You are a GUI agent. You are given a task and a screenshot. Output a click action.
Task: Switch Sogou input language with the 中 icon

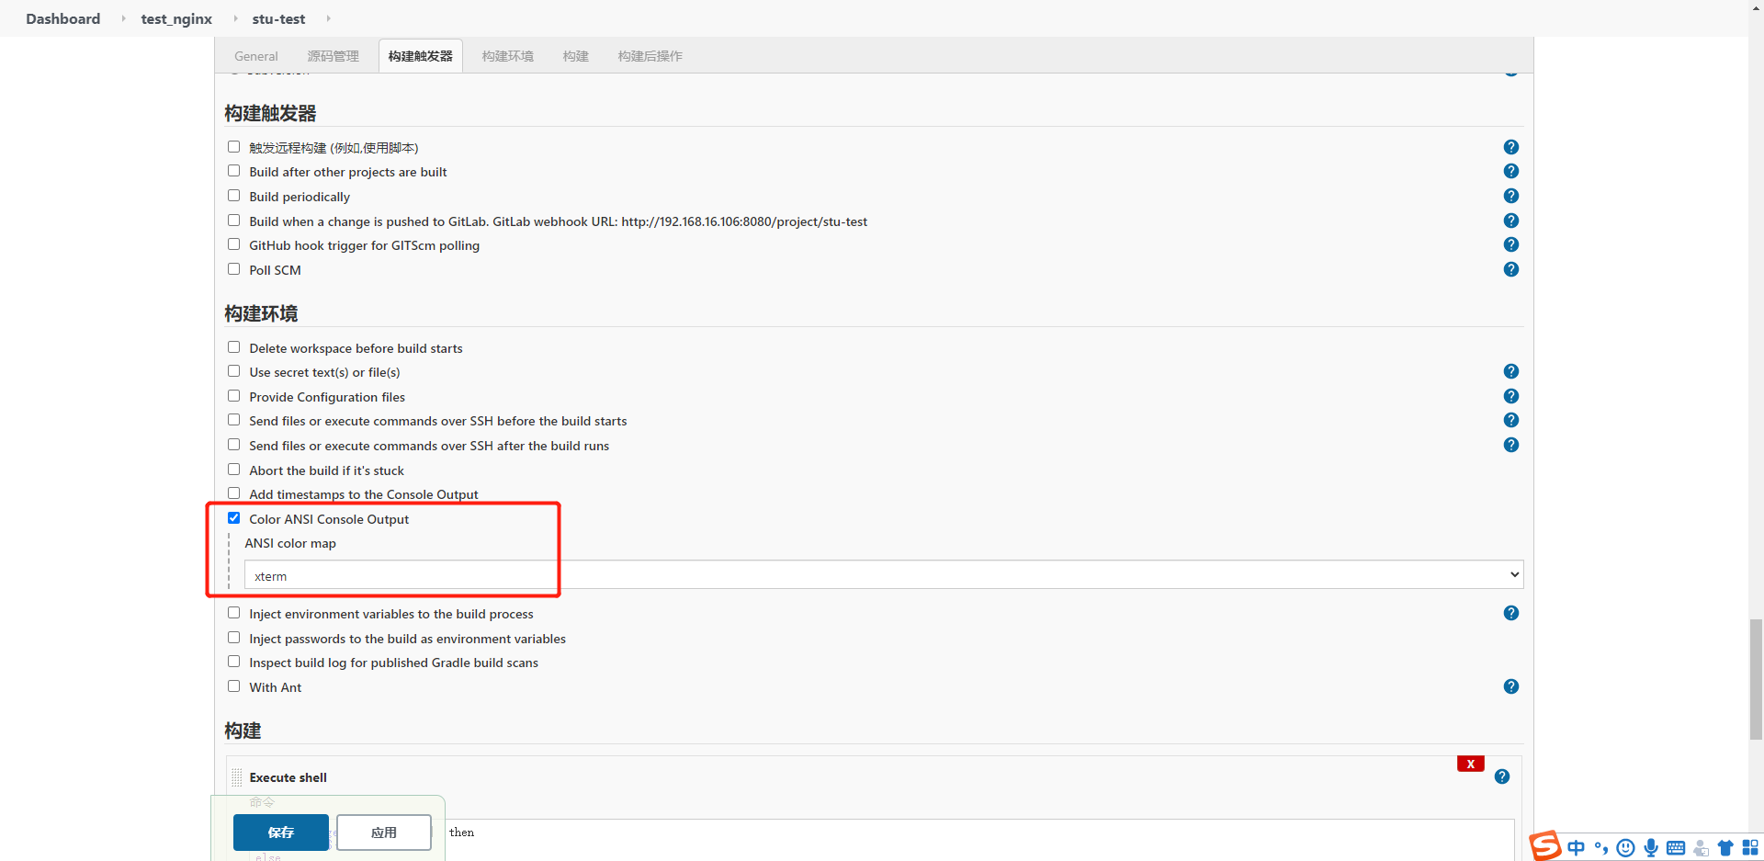1577,848
